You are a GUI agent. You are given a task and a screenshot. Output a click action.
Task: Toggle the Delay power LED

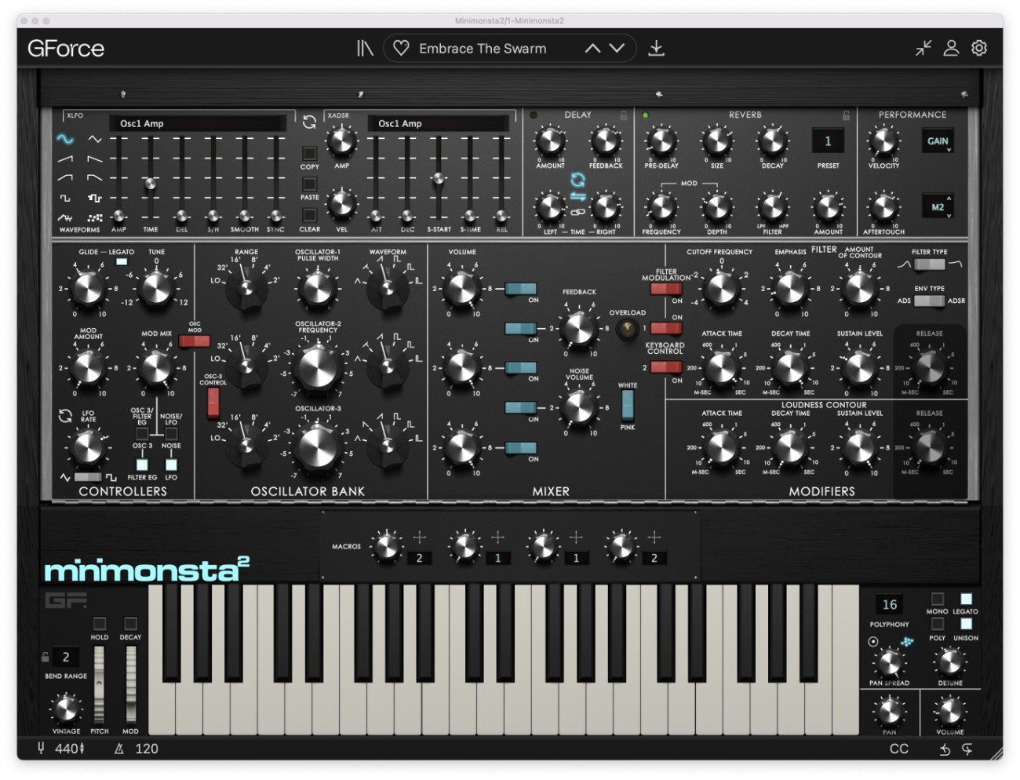point(534,115)
